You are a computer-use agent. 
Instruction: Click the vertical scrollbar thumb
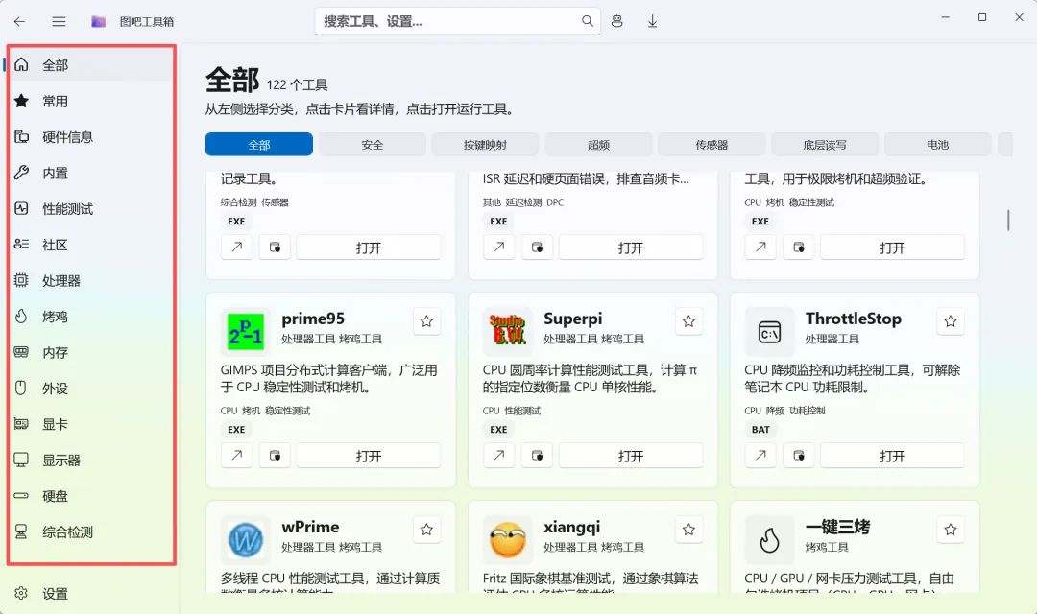tap(1008, 220)
